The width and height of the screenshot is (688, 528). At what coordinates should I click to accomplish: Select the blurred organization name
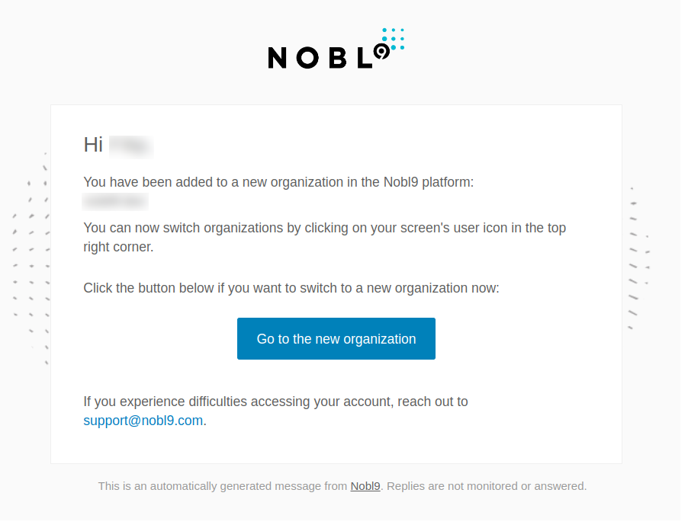coord(115,201)
